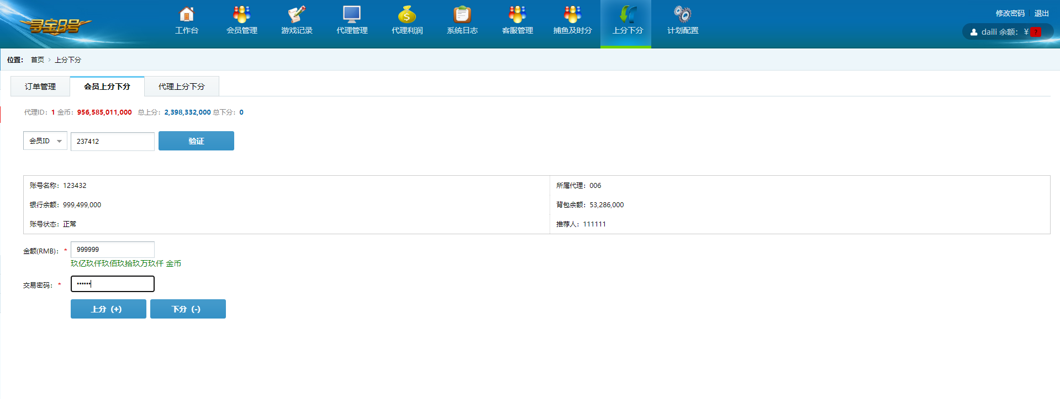Open the 计划配置 gears icon
This screenshot has height=399, width=1060.
click(683, 15)
